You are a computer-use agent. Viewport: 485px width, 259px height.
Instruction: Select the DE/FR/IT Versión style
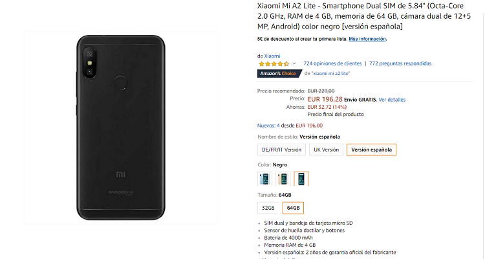(281, 150)
